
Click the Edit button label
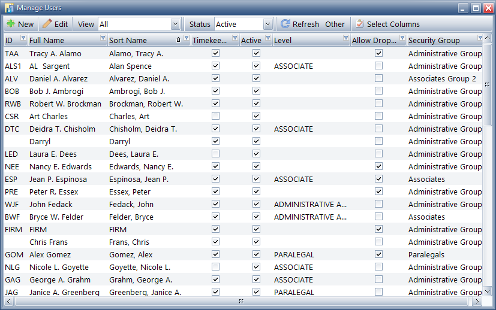pyautogui.click(x=61, y=25)
